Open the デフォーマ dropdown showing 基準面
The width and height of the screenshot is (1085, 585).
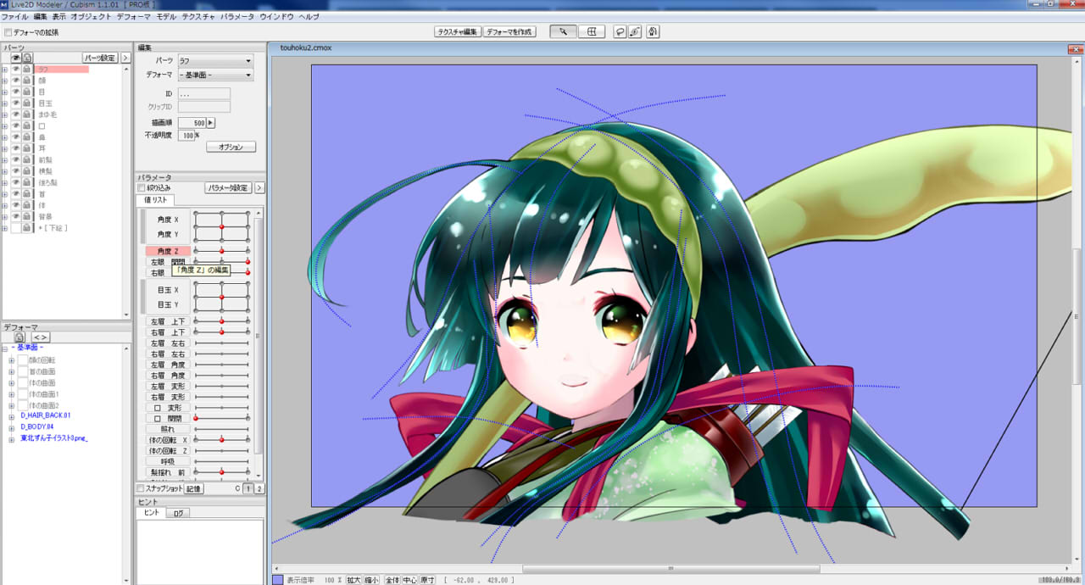[215, 75]
